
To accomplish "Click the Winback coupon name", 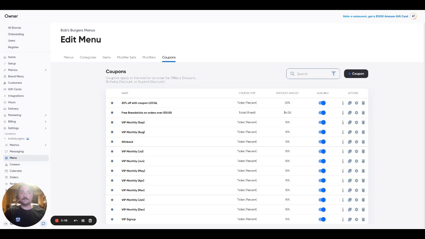I will [127, 142].
